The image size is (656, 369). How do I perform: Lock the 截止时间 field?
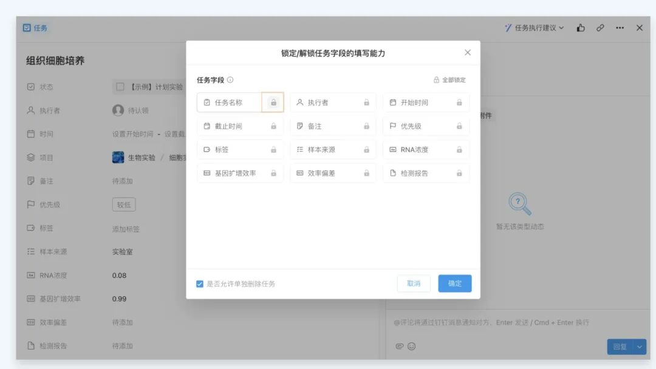click(273, 126)
